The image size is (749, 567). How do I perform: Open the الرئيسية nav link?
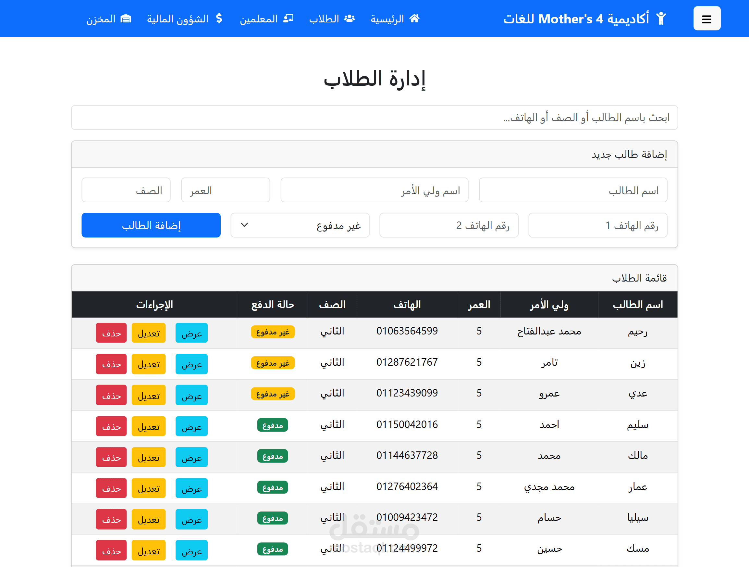pyautogui.click(x=387, y=19)
